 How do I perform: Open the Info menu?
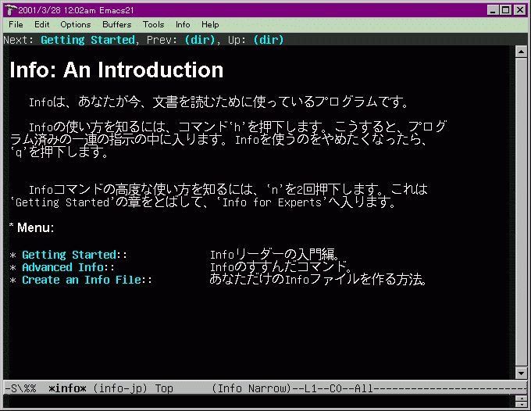183,25
